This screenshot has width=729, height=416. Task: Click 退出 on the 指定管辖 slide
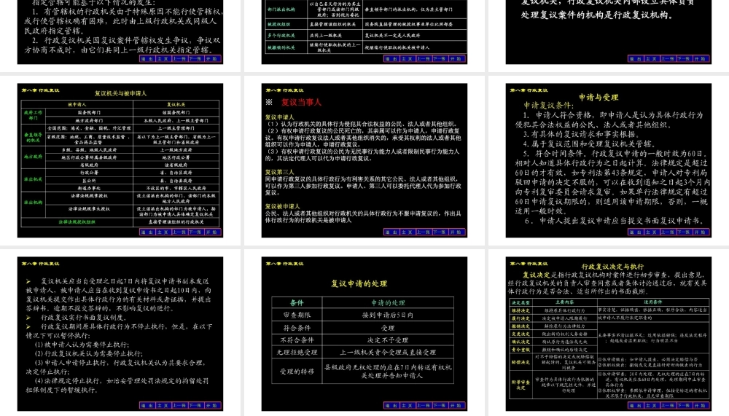(x=147, y=58)
